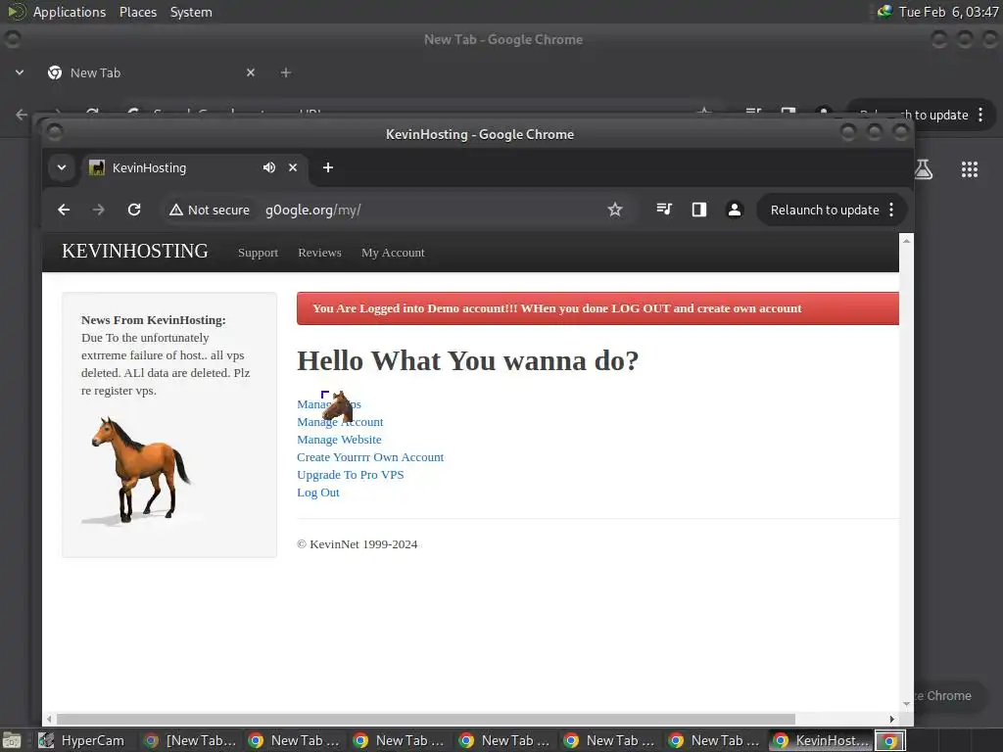Image resolution: width=1003 pixels, height=752 pixels.
Task: Click the Not secure warning indicator
Action: pos(210,210)
